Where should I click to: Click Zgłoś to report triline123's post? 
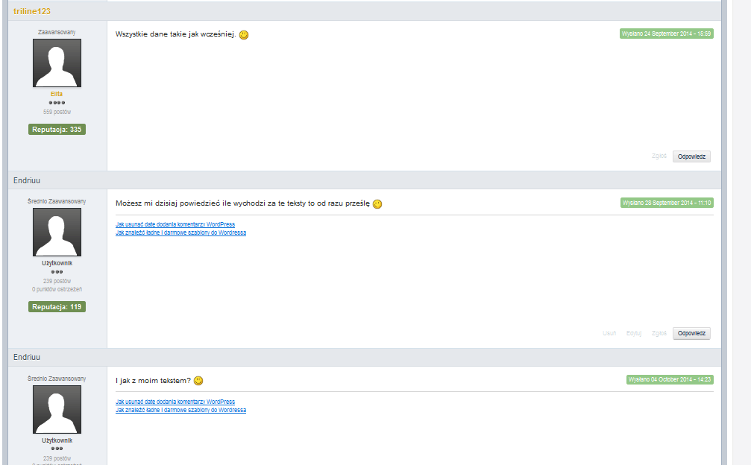(x=659, y=156)
